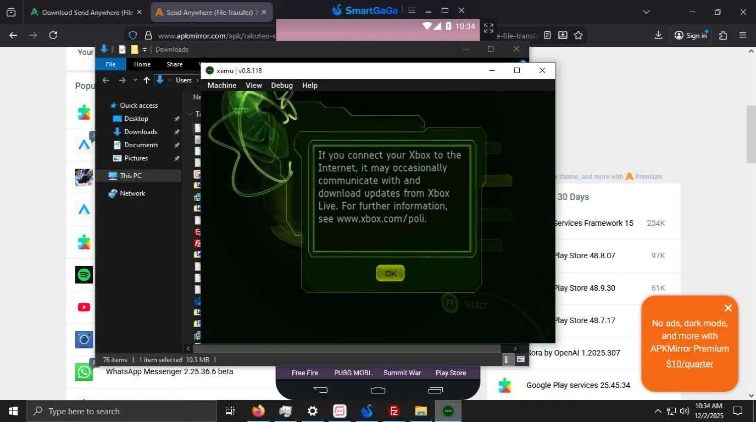The image size is (756, 422).
Task: Open the Help menu in xemu
Action: click(x=310, y=85)
